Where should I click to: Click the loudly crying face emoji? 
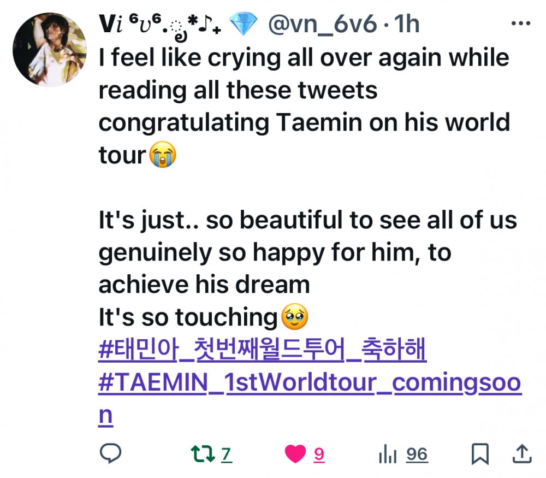coord(163,155)
